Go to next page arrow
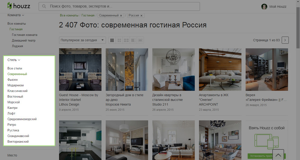This screenshot has width=300, height=160. (x=285, y=40)
